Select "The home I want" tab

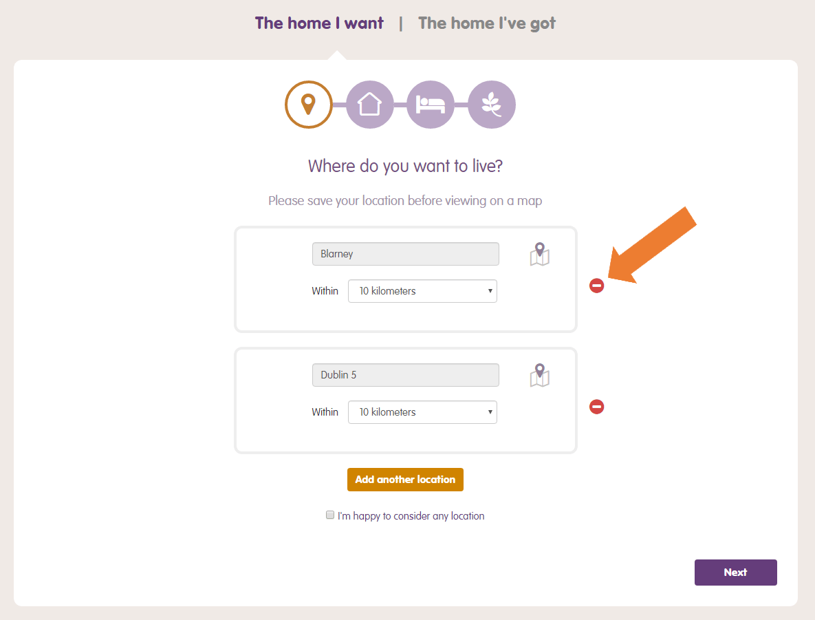[319, 23]
